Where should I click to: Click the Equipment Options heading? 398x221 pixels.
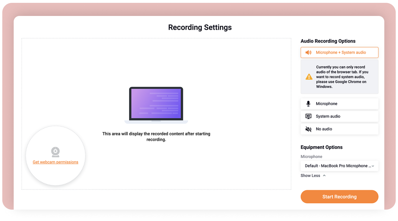coord(322,147)
